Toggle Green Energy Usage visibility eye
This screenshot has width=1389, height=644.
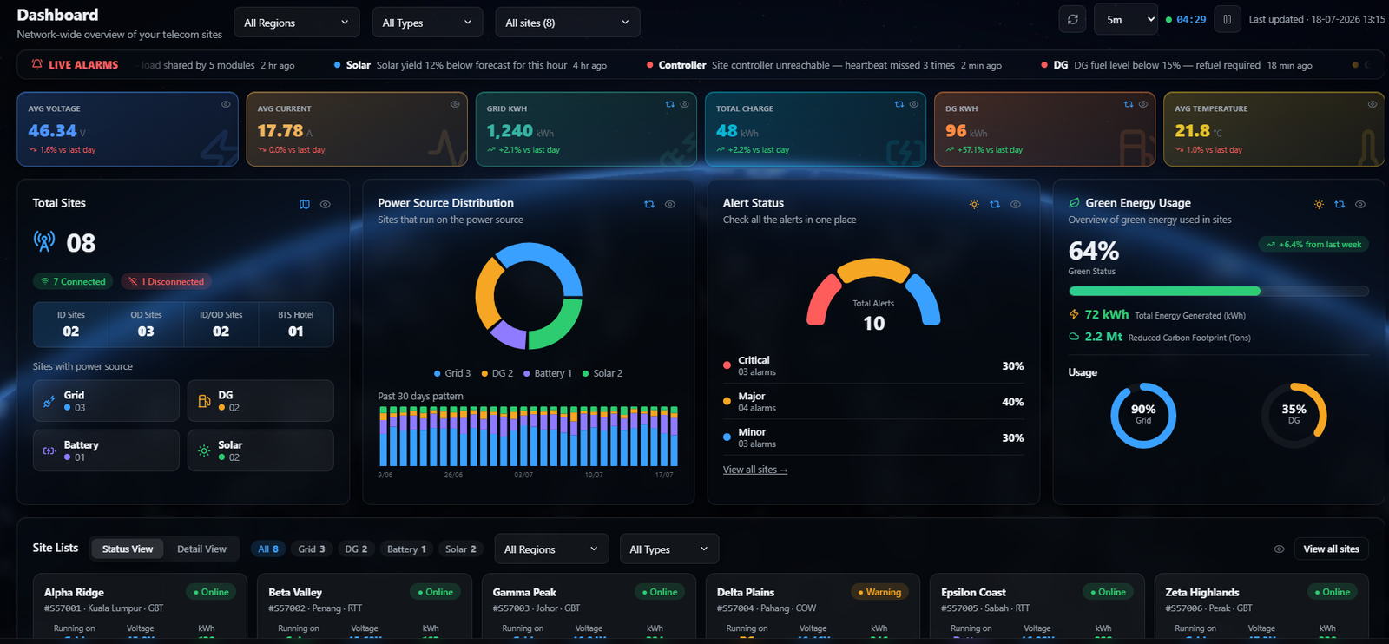tap(1360, 205)
